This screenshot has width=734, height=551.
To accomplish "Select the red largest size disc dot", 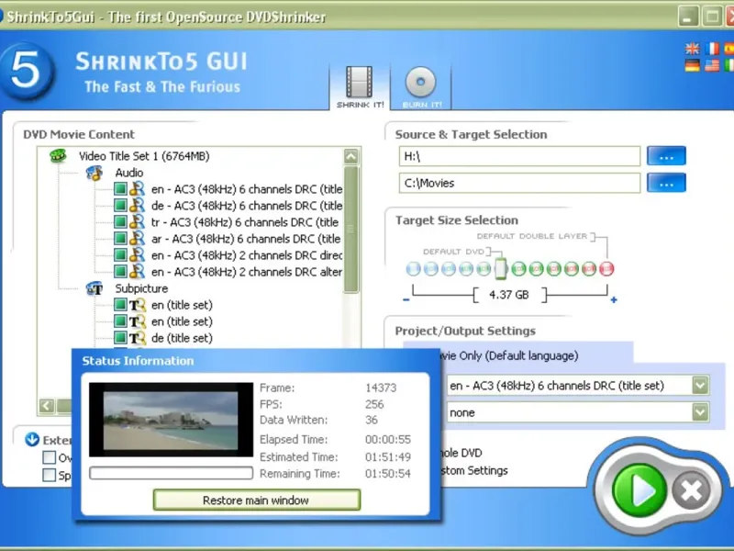I will 606,269.
